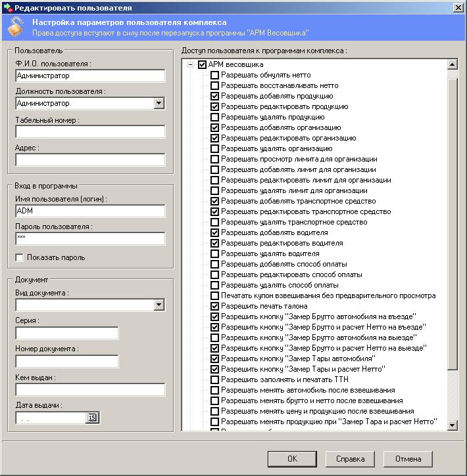Click the calendar icon beside Дата выдачи

coord(92,418)
